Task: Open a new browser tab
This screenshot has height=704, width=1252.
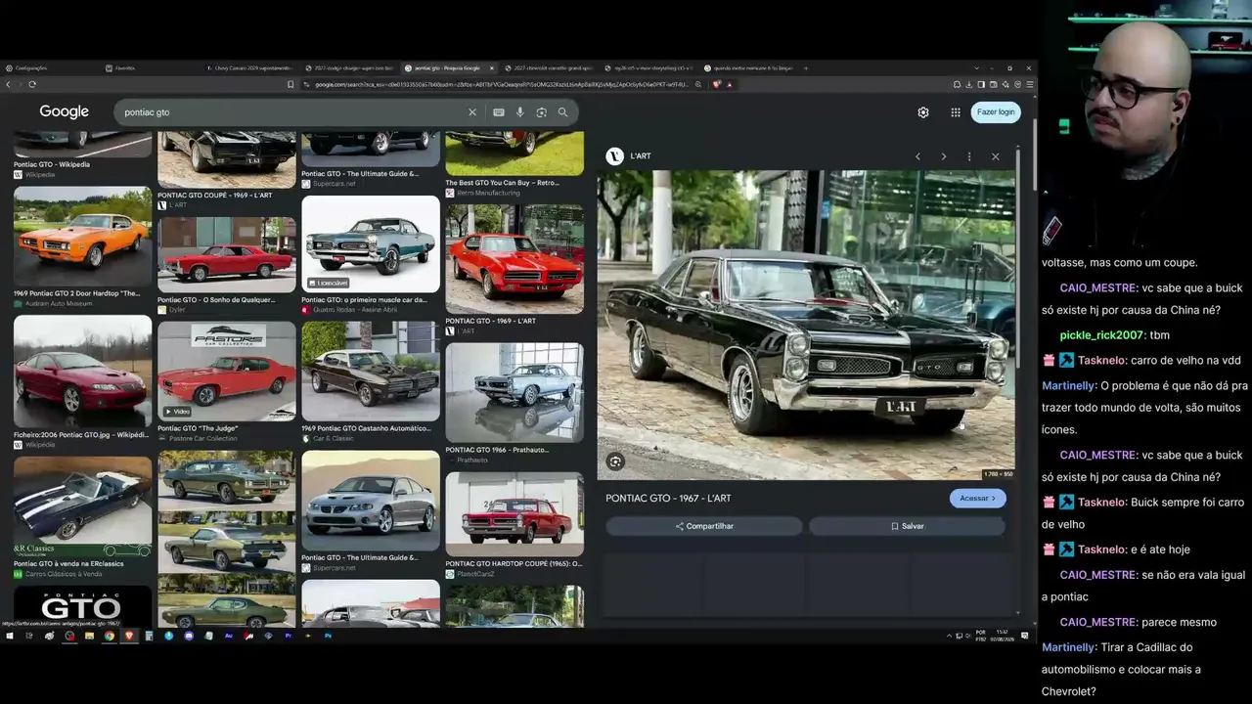Action: (x=805, y=68)
